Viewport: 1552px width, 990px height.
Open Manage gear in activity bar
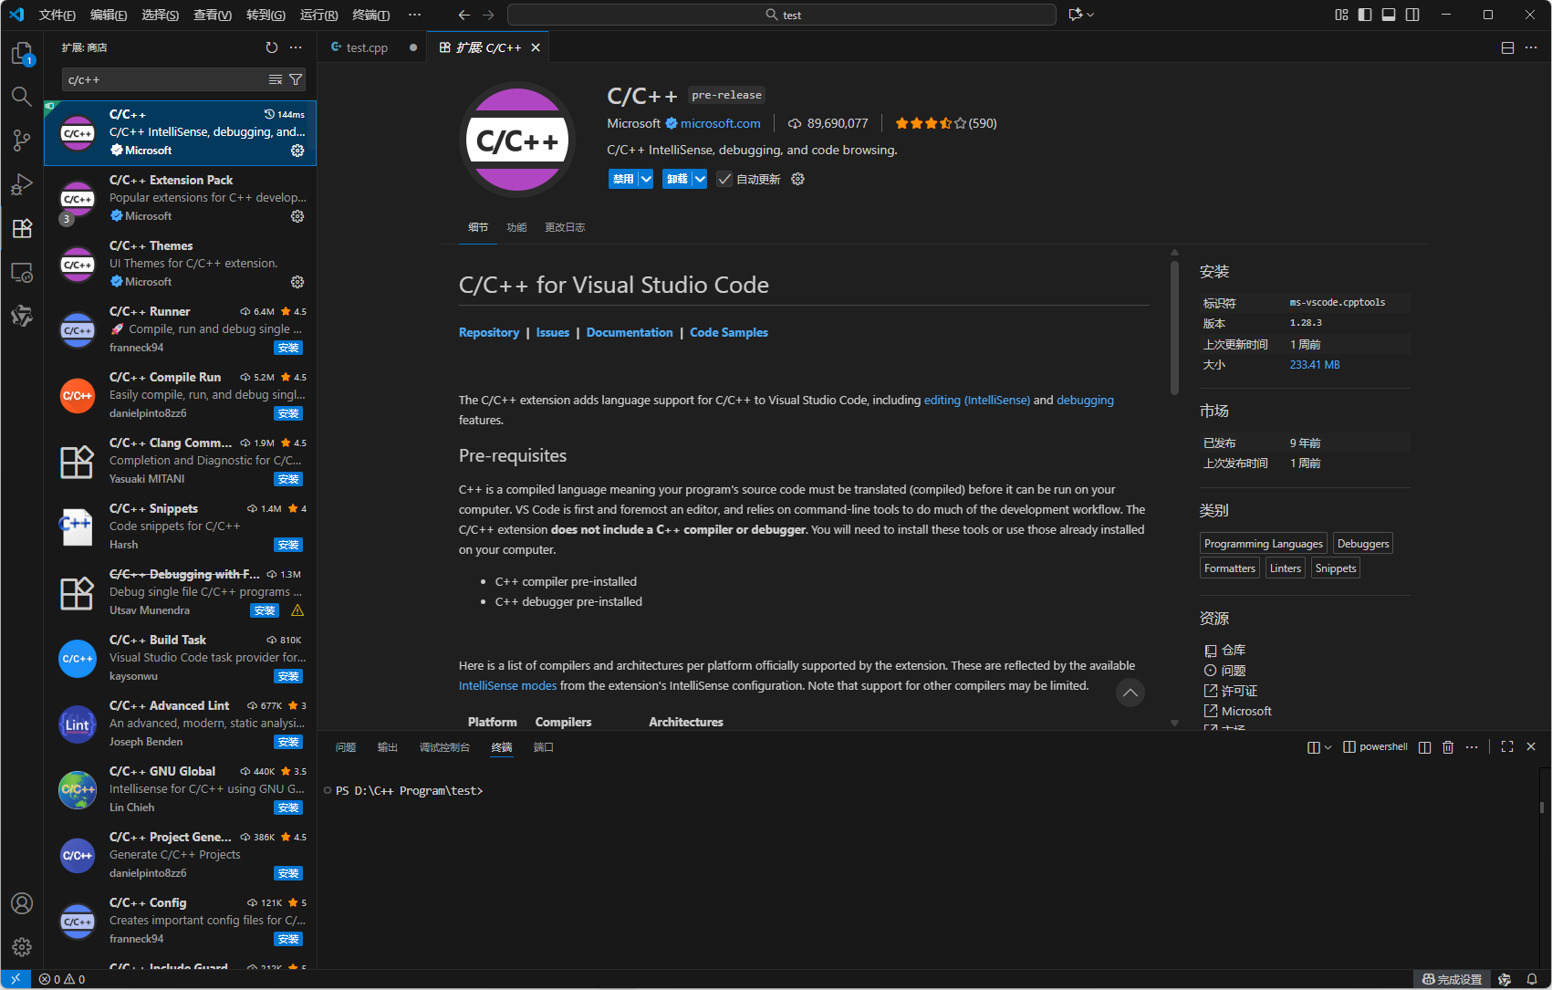tap(22, 947)
